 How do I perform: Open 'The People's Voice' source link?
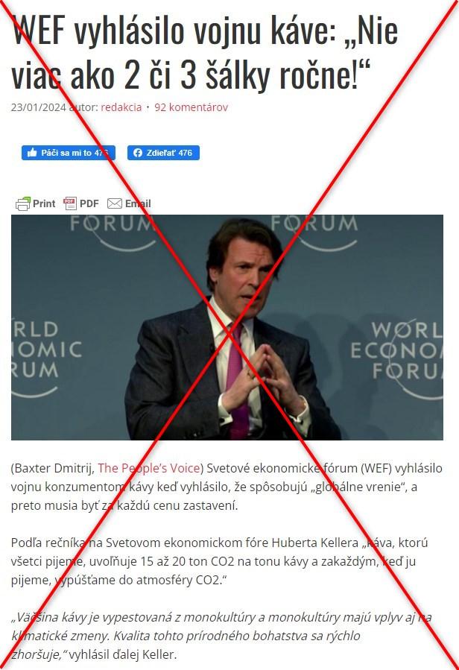[149, 468]
